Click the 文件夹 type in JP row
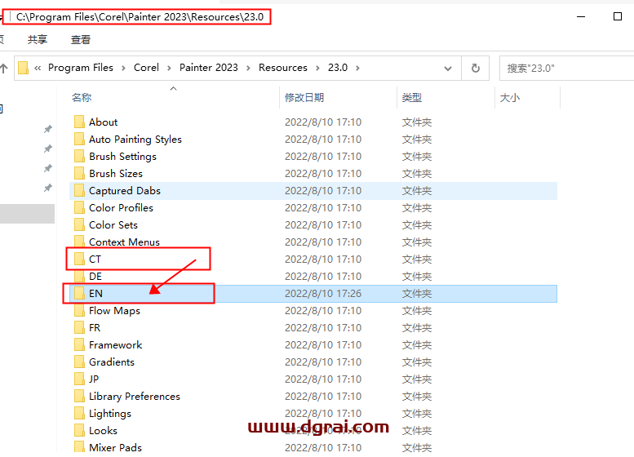This screenshot has width=634, height=457. (x=417, y=379)
